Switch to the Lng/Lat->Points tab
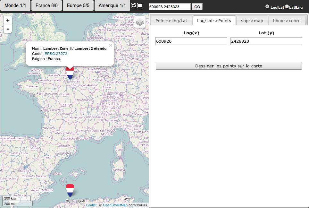Viewport: 309px width, 208px height. click(214, 21)
